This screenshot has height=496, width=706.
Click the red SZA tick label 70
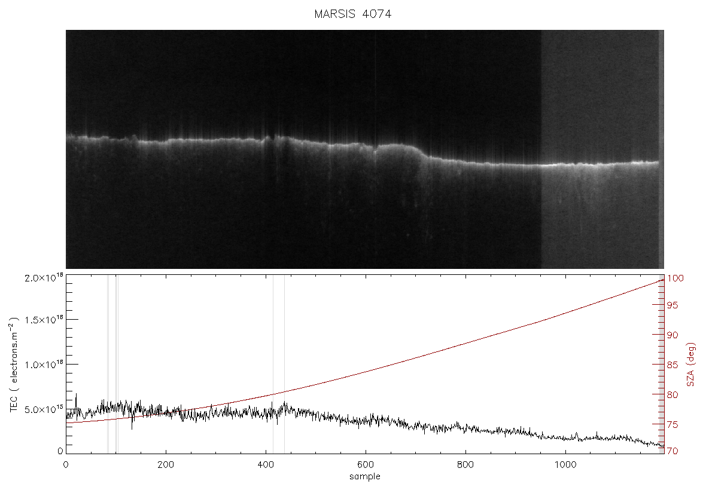pyautogui.click(x=672, y=451)
